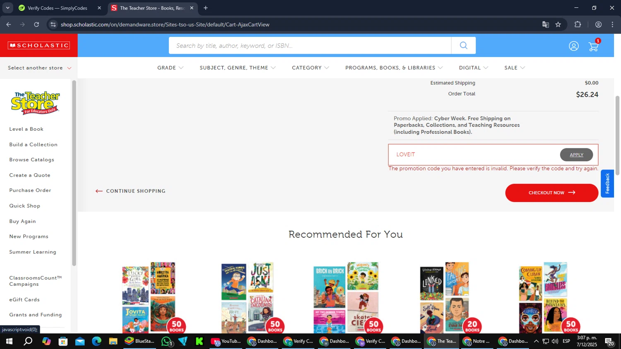The image size is (621, 349).
Task: Open File Explorer from the taskbar
Action: (113, 341)
